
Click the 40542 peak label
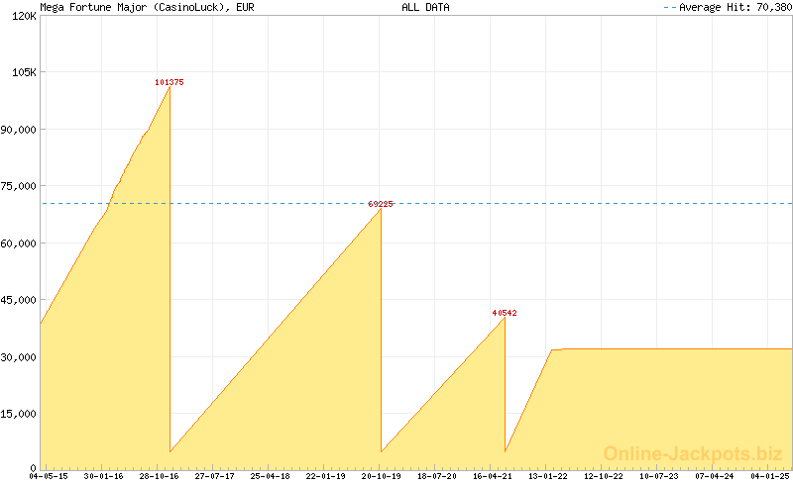(505, 313)
